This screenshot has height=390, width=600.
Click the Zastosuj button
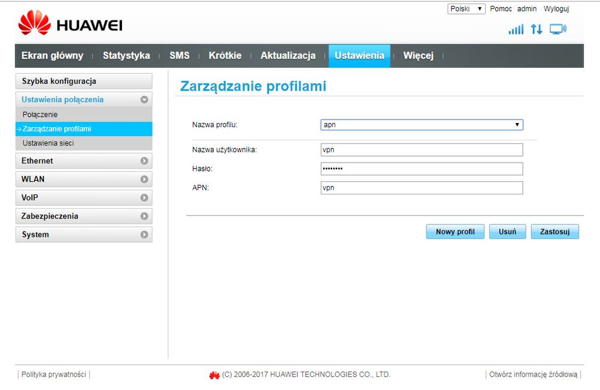click(554, 232)
